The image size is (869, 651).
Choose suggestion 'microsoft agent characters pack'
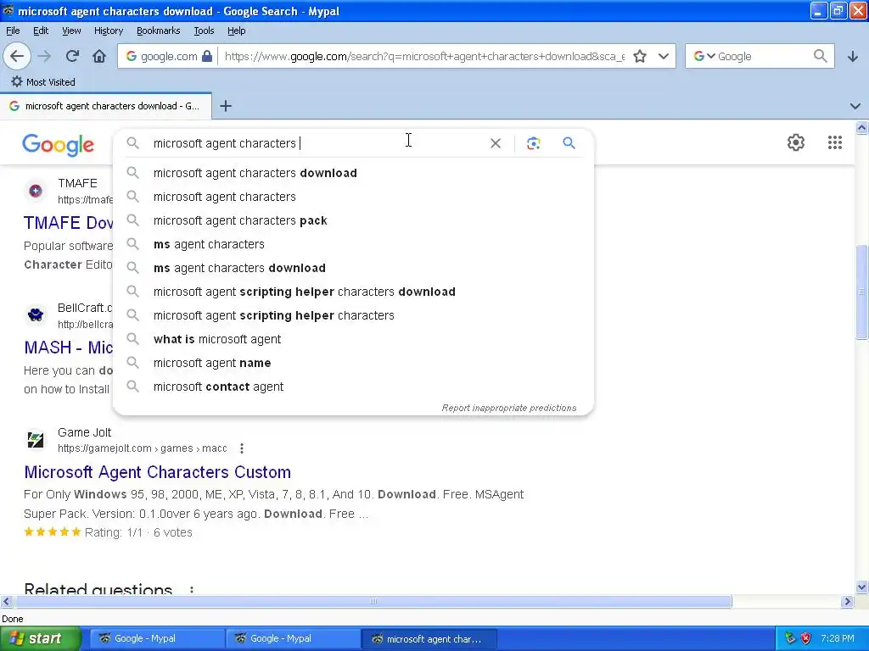point(353,220)
